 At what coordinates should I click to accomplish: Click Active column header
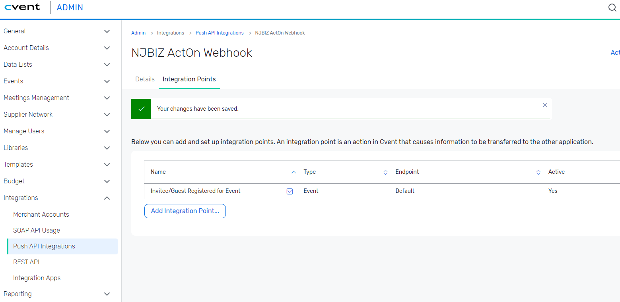pos(556,172)
